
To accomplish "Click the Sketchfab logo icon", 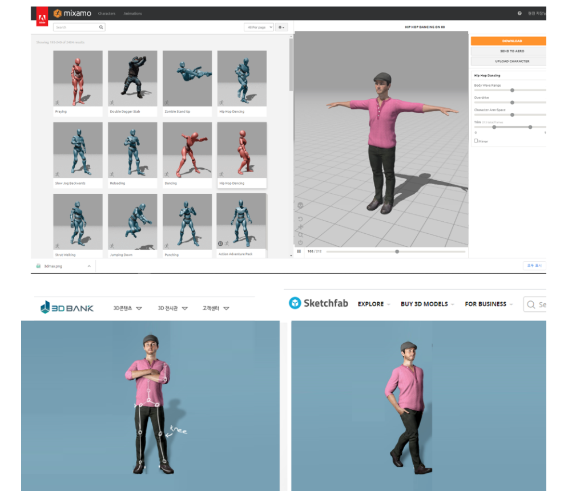I will coord(295,303).
